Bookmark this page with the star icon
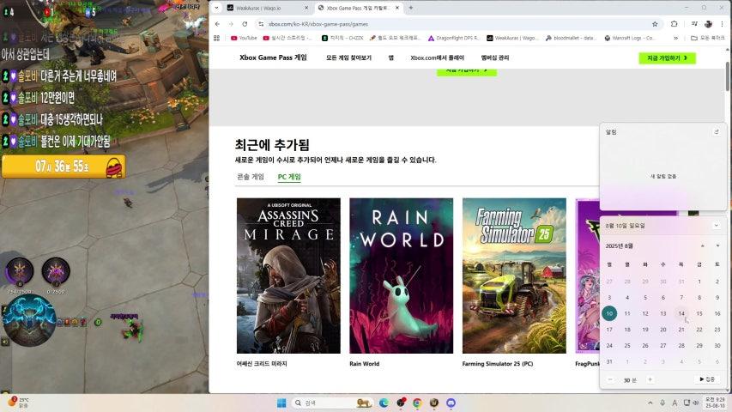The image size is (732, 412). pyautogui.click(x=655, y=24)
